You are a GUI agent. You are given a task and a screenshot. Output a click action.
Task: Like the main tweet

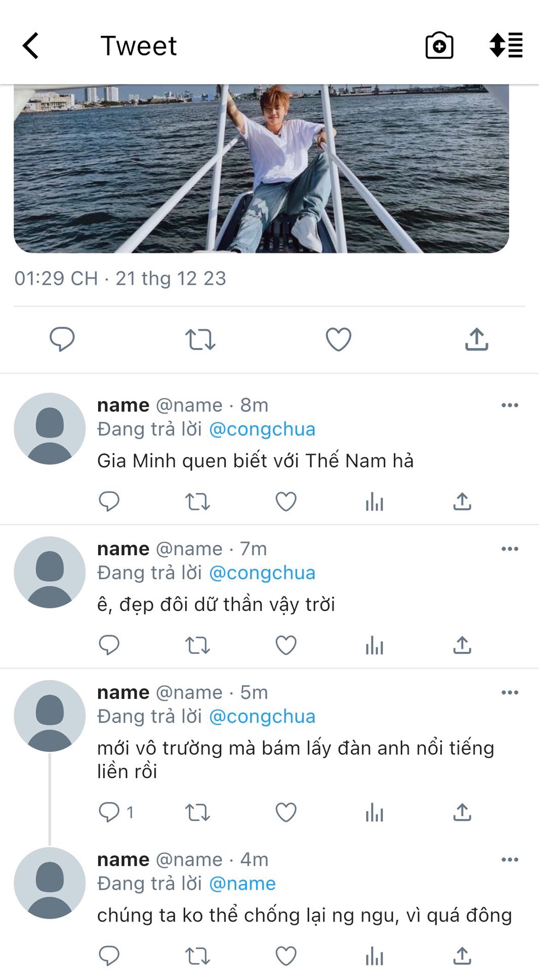(338, 339)
